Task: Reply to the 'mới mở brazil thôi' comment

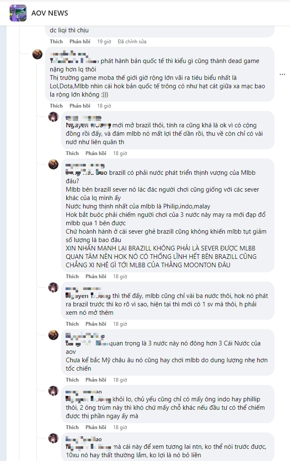Action: [x=96, y=153]
